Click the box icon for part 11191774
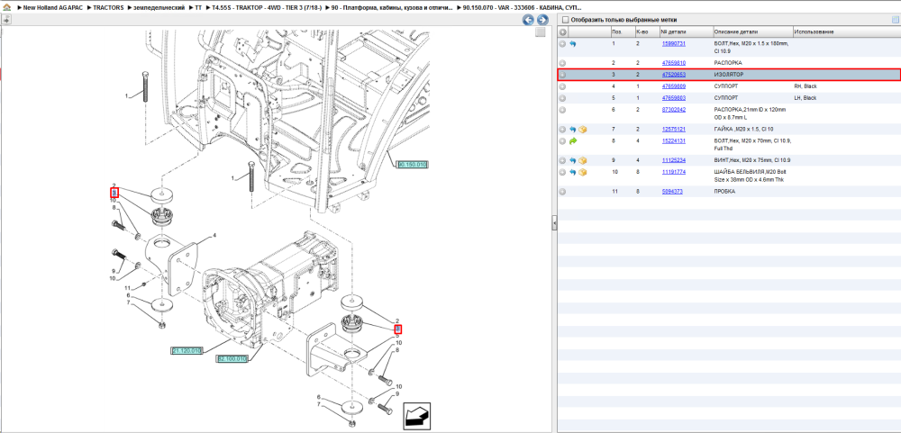 582,172
